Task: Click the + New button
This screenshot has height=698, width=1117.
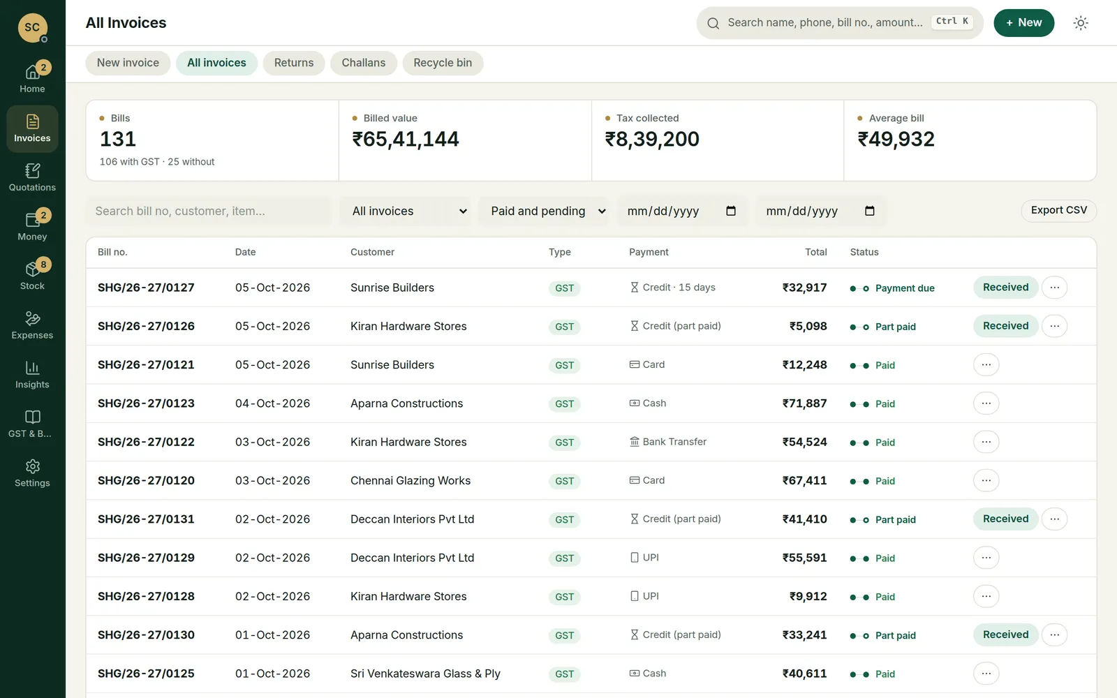Action: point(1023,23)
